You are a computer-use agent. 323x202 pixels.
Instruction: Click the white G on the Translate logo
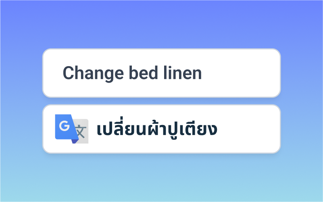[x=64, y=127]
